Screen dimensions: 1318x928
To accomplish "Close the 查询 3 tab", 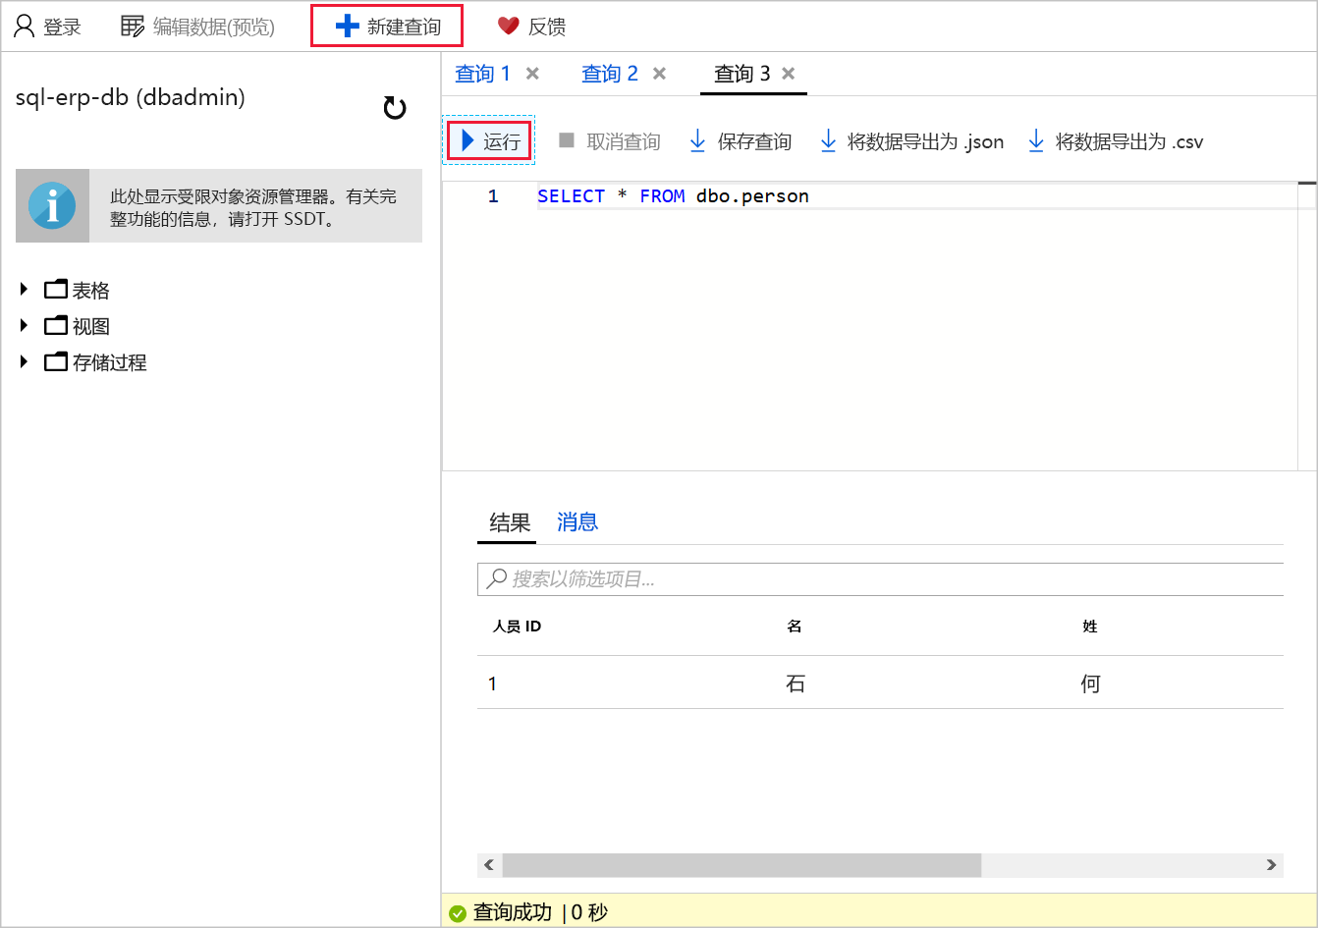I will [788, 74].
